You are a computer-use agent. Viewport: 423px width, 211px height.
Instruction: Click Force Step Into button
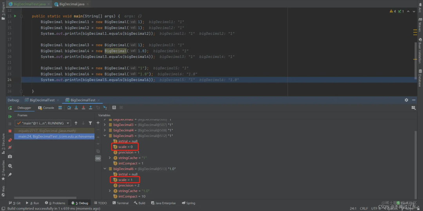coord(83,108)
